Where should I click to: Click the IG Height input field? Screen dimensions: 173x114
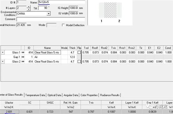coord(74,8)
